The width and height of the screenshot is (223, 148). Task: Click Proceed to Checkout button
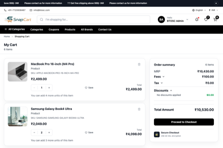click(184, 122)
